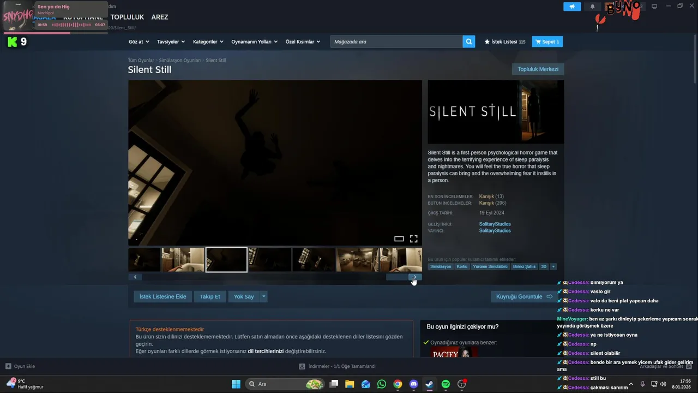Click the Oyun Ekle plus icon
Viewport: 698px width, 393px height.
pyautogui.click(x=8, y=366)
